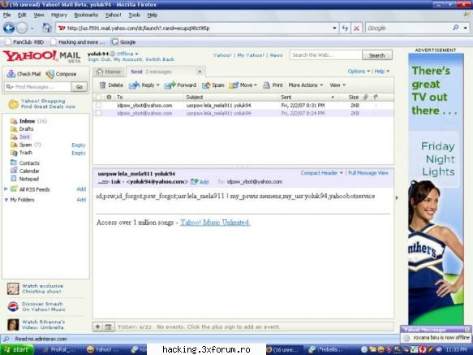Click the Sent column header
The height and width of the screenshot is (355, 473).
[307, 97]
